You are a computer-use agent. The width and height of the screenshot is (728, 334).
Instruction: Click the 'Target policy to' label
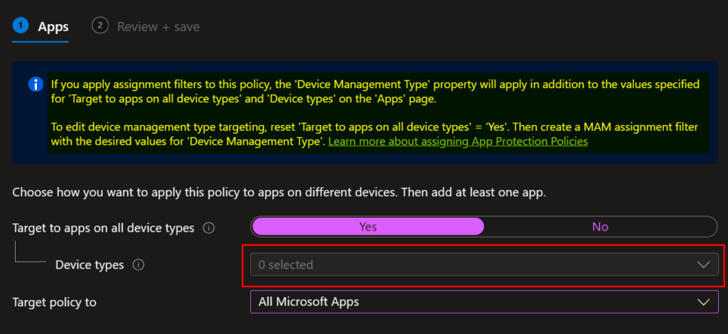[x=54, y=302]
